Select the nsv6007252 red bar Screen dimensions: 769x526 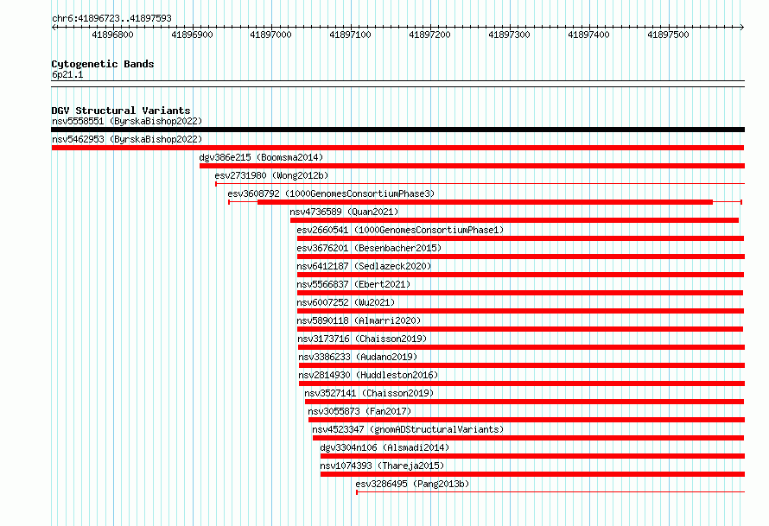520,311
